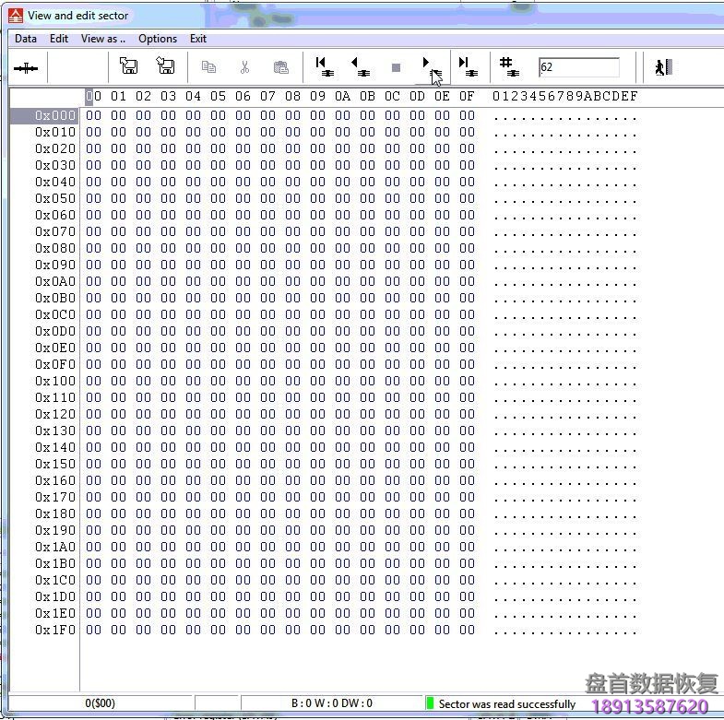Open the Data menu
This screenshot has height=720, width=724.
pos(26,39)
